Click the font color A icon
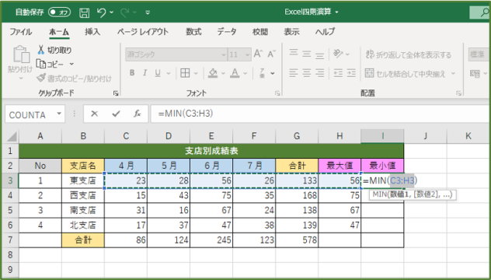Image resolution: width=491 pixels, height=280 pixels. pos(235,73)
